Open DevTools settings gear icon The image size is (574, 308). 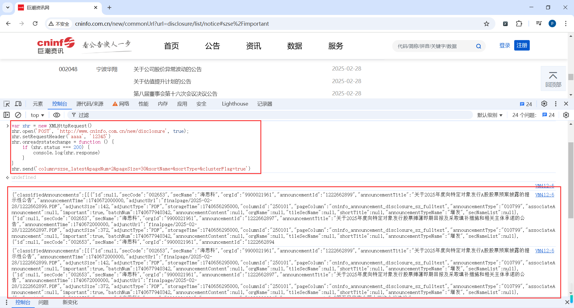tap(544, 104)
